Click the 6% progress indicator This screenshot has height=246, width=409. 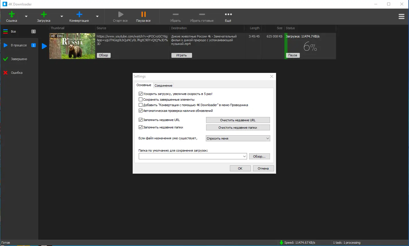point(310,46)
